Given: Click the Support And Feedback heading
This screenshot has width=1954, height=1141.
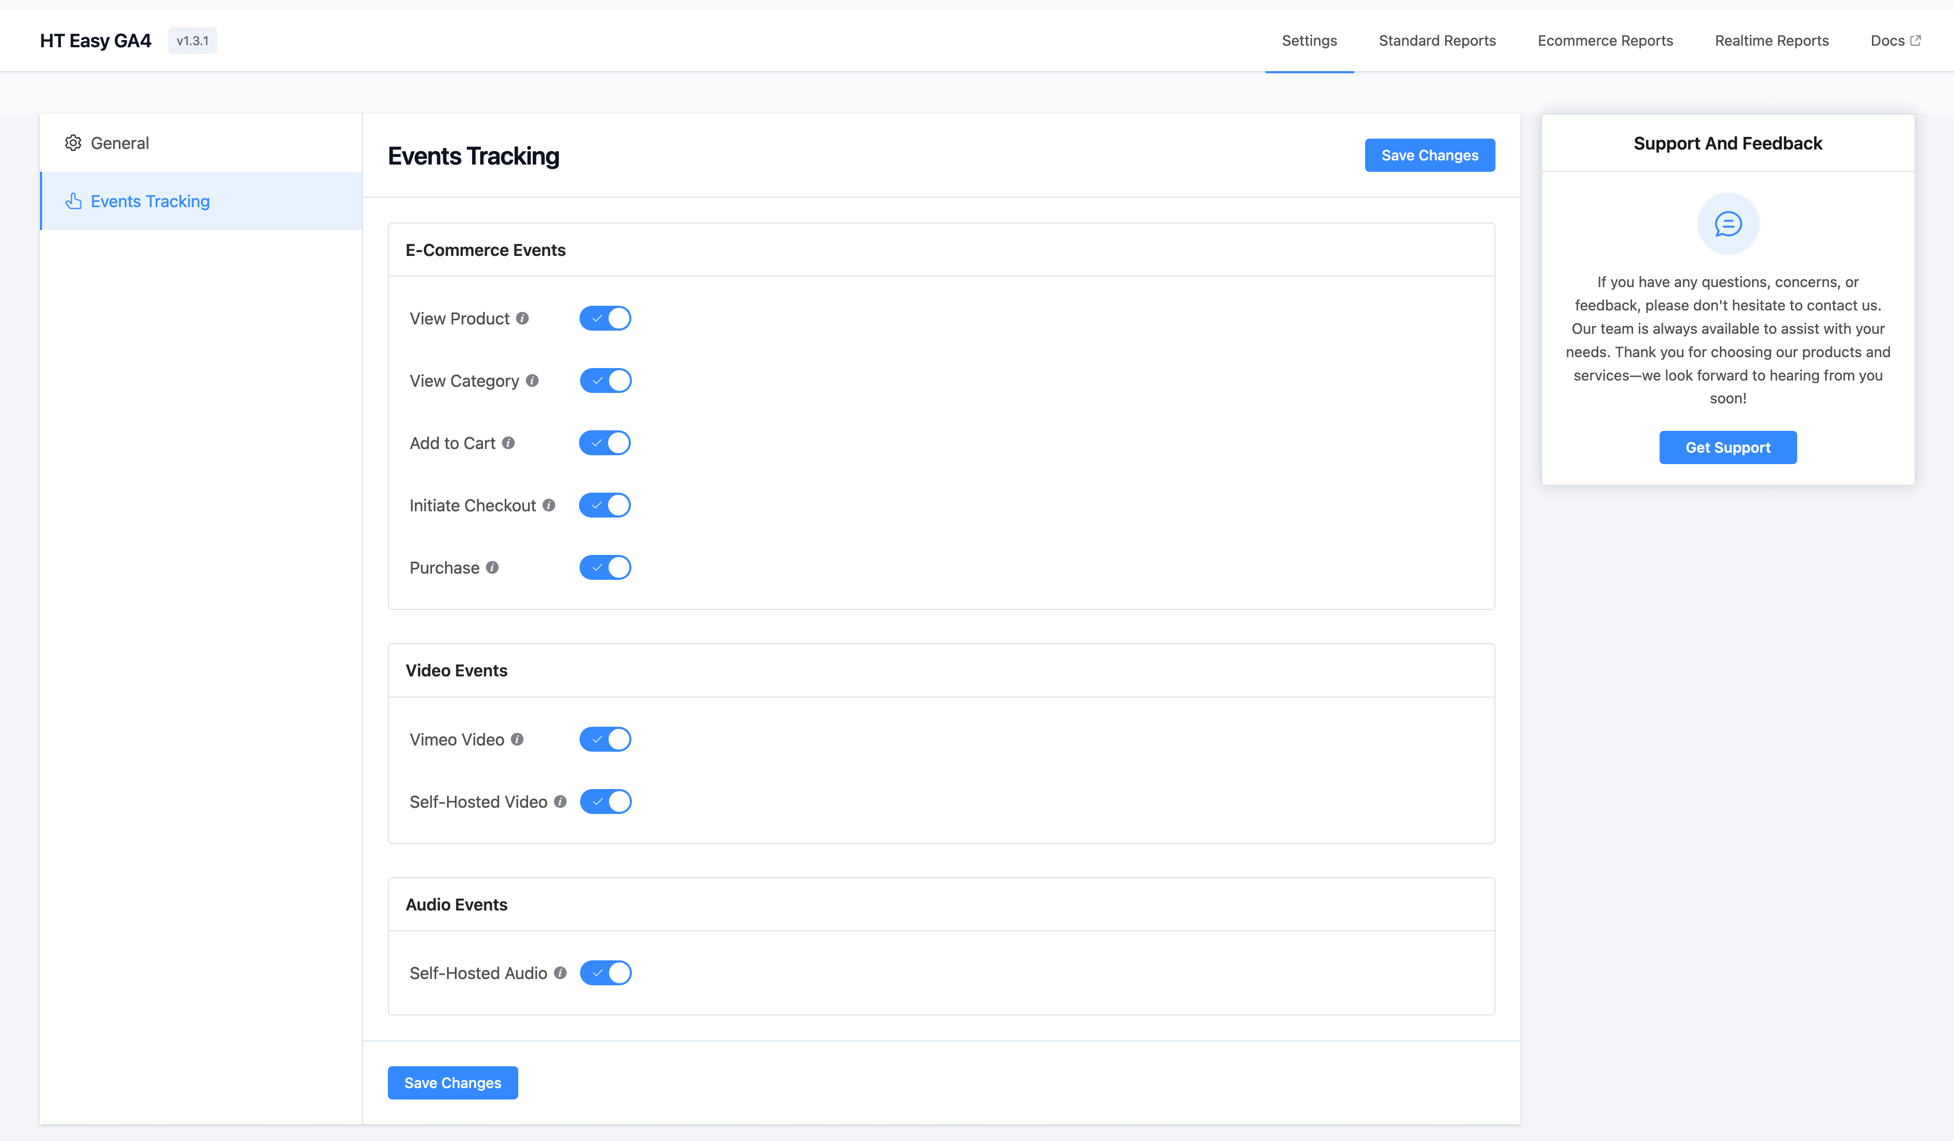Looking at the screenshot, I should [x=1728, y=143].
